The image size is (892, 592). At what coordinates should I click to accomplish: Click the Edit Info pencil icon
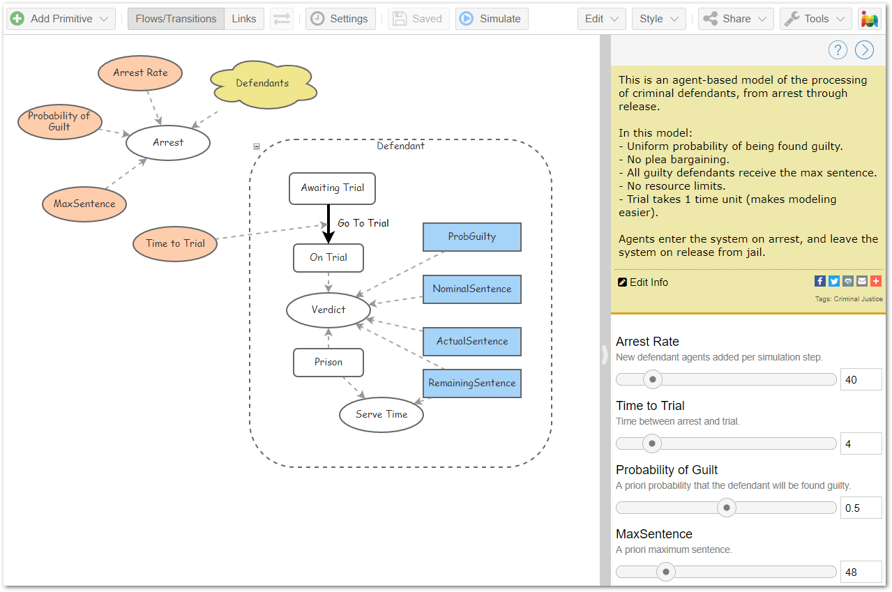(623, 282)
